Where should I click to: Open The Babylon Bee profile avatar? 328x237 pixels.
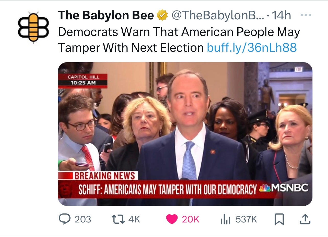33,27
